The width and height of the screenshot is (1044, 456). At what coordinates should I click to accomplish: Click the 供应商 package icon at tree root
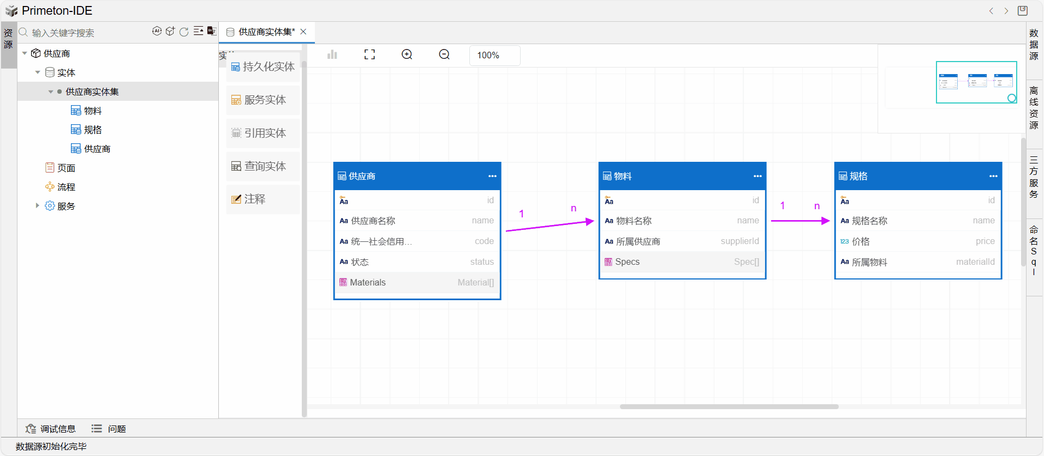[36, 53]
